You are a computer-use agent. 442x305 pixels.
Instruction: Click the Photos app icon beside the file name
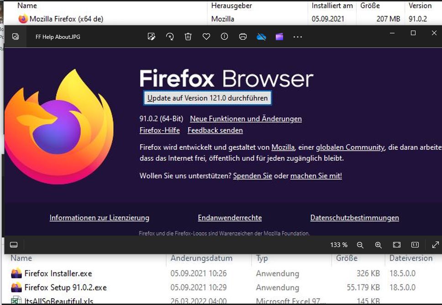16,37
